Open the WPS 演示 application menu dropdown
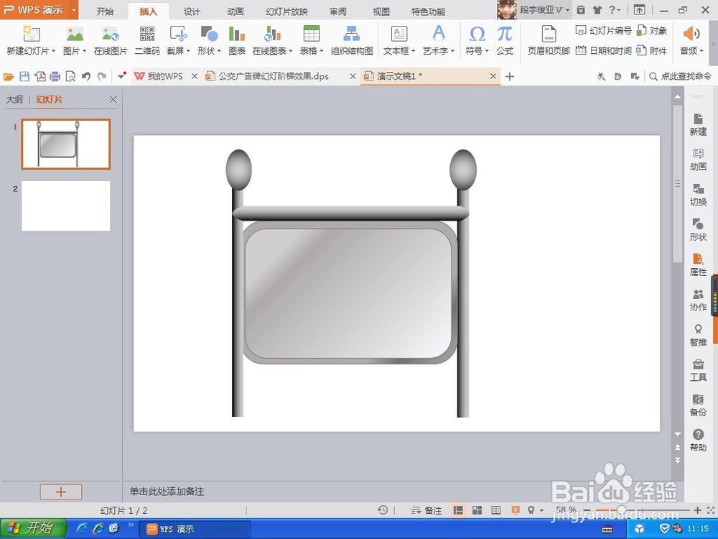The width and height of the screenshot is (718, 539). pyautogui.click(x=73, y=9)
